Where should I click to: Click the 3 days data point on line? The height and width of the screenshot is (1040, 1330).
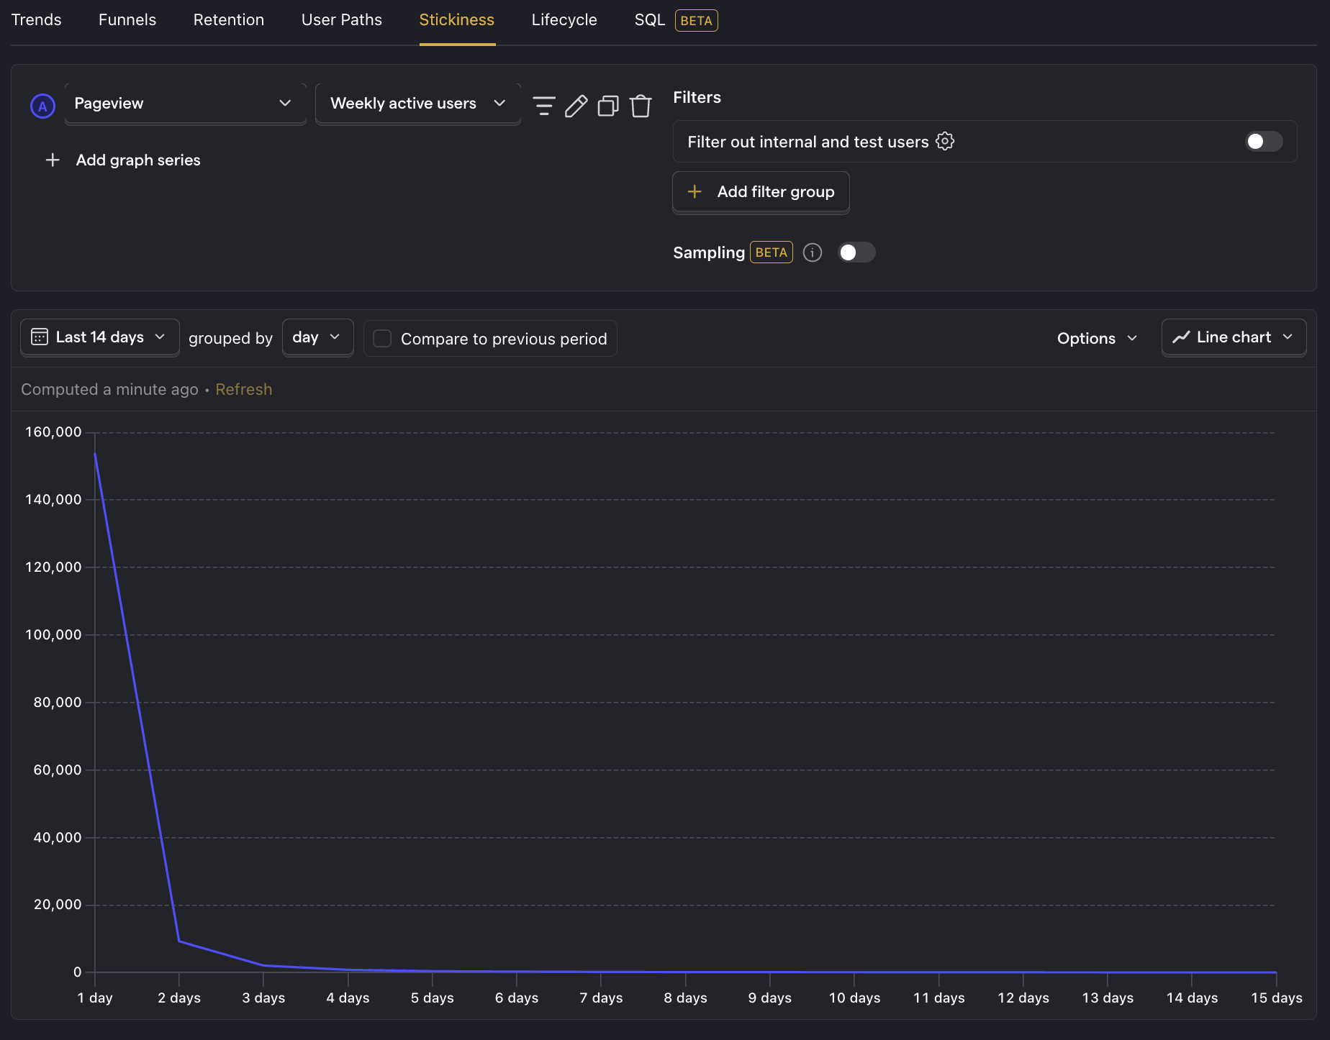(263, 965)
